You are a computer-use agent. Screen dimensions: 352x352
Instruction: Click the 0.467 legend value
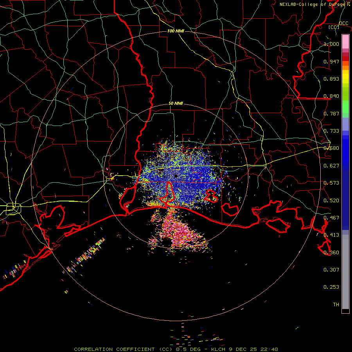[x=331, y=218]
